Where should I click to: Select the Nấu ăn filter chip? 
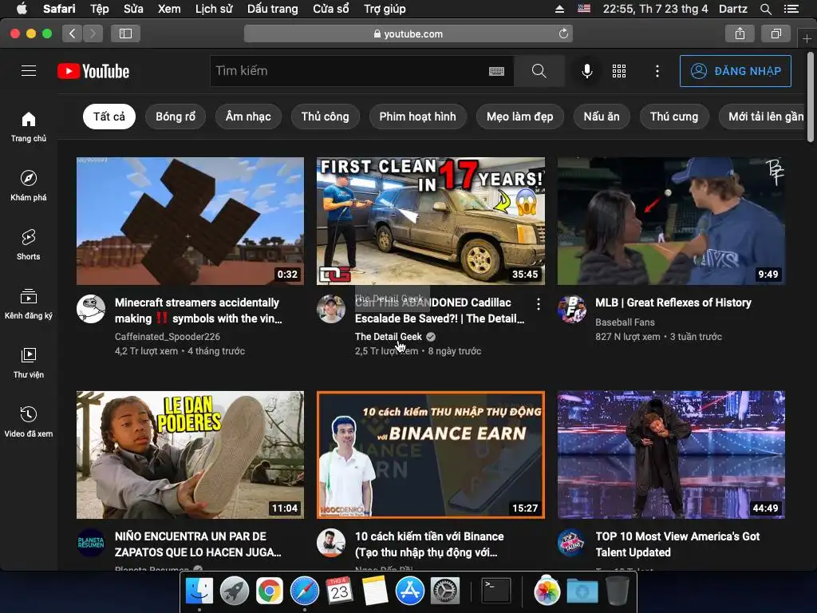tap(602, 117)
